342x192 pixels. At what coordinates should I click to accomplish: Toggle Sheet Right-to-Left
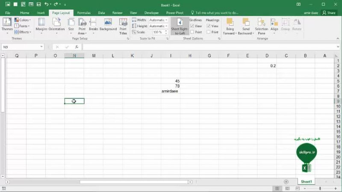(x=179, y=26)
